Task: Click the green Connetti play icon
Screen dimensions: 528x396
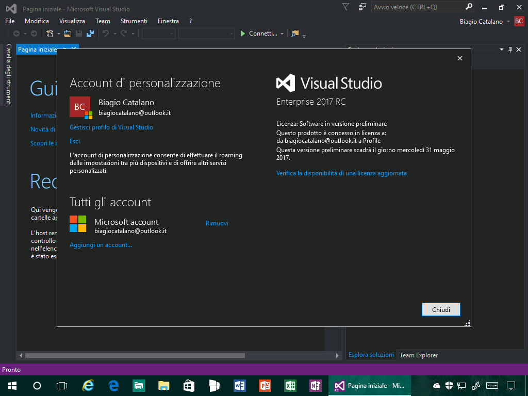Action: pos(242,34)
